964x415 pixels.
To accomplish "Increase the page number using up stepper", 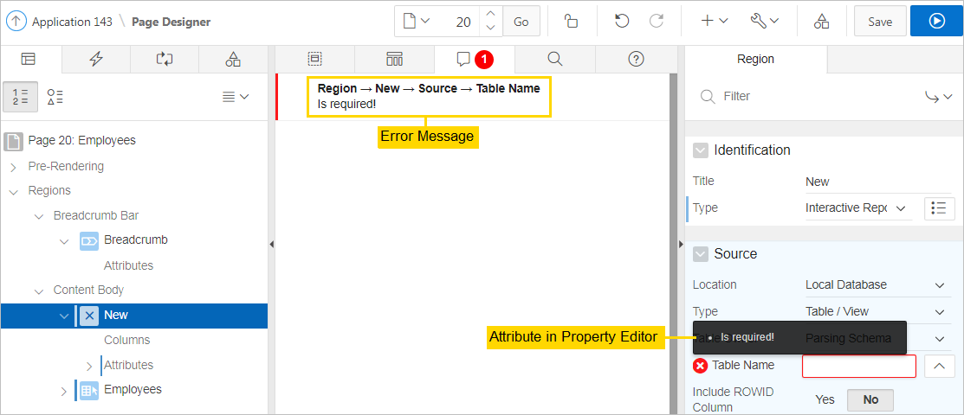I will coord(490,15).
